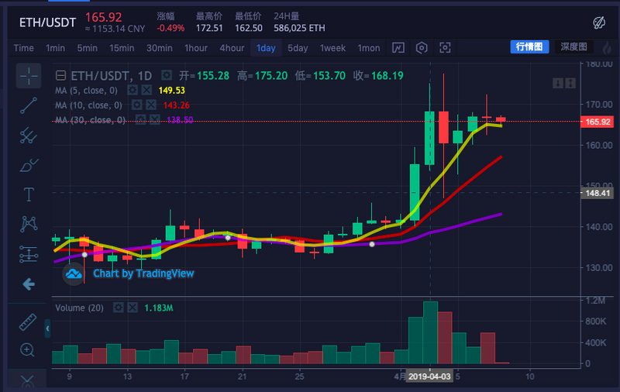Select the 1hour interval
The image size is (620, 392).
[x=196, y=48]
